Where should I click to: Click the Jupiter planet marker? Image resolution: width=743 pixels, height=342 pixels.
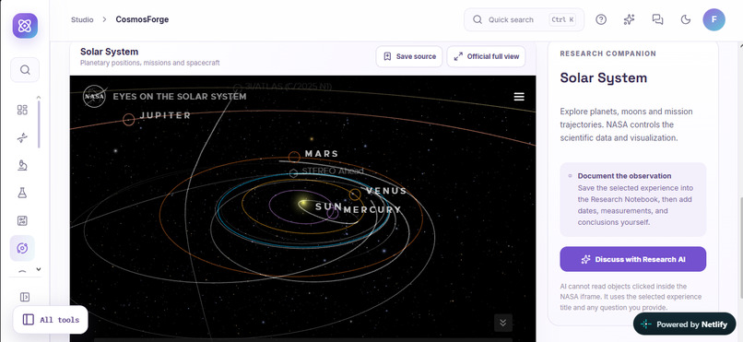point(128,120)
